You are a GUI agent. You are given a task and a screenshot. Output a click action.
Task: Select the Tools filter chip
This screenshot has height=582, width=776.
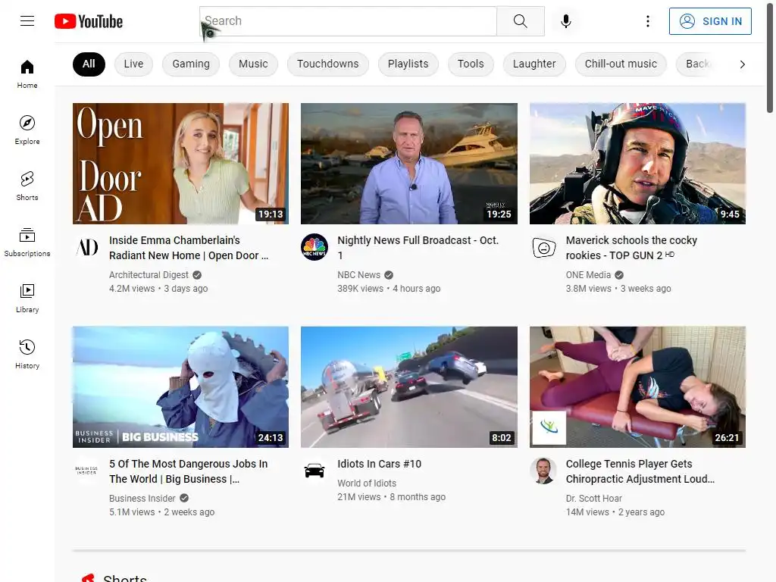tap(471, 64)
